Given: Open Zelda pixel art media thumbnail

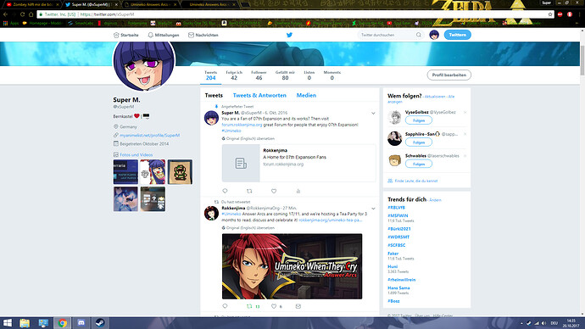Looking at the screenshot, I should click(180, 172).
